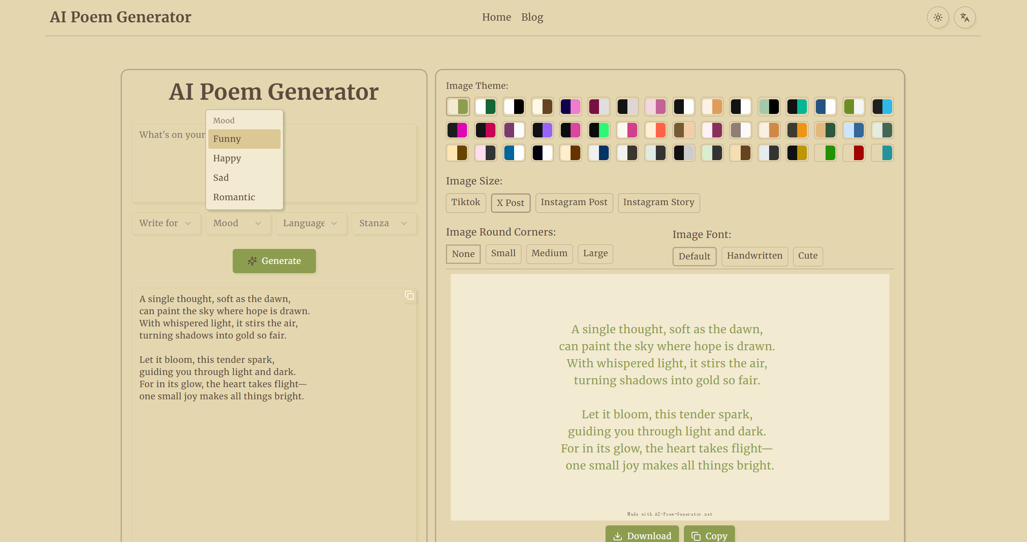Set image round corners to Medium
Viewport: 1027px width, 542px height.
[549, 253]
